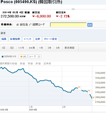Open the 比較 tab

coord(38,39)
